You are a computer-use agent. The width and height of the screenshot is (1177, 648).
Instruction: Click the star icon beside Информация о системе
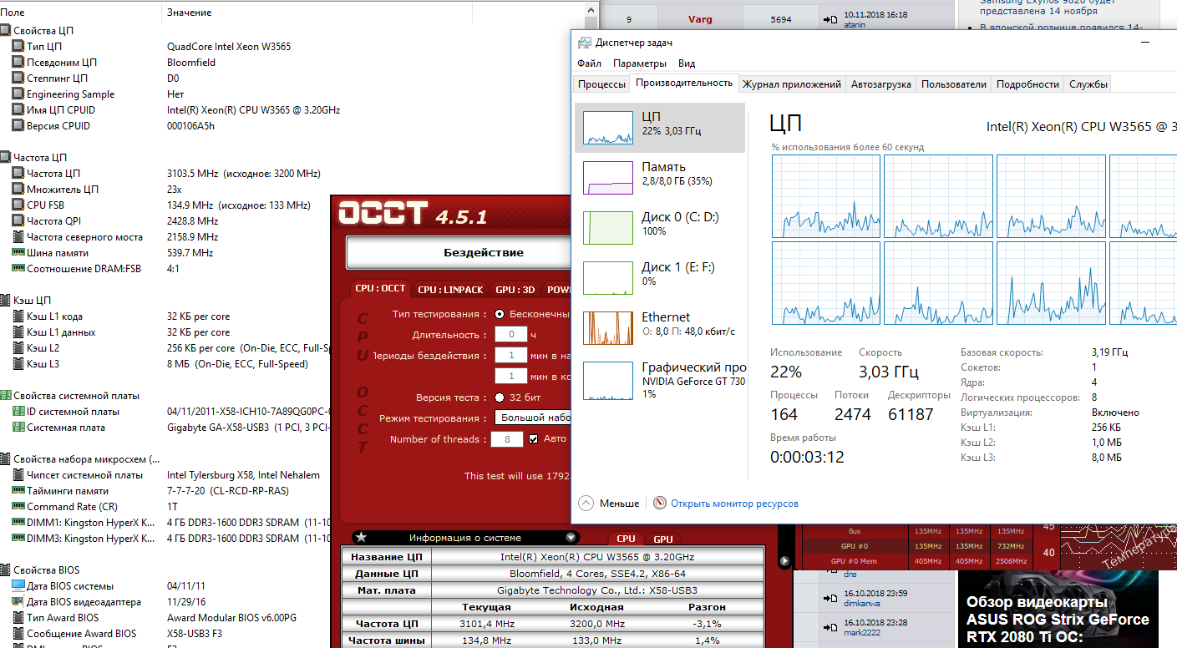tap(361, 538)
